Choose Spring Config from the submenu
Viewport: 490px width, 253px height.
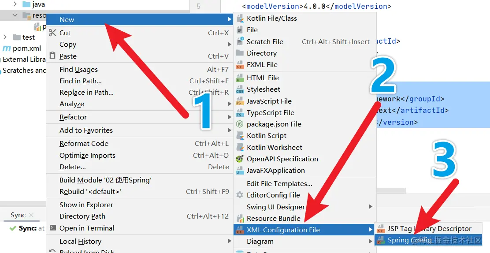click(x=428, y=240)
